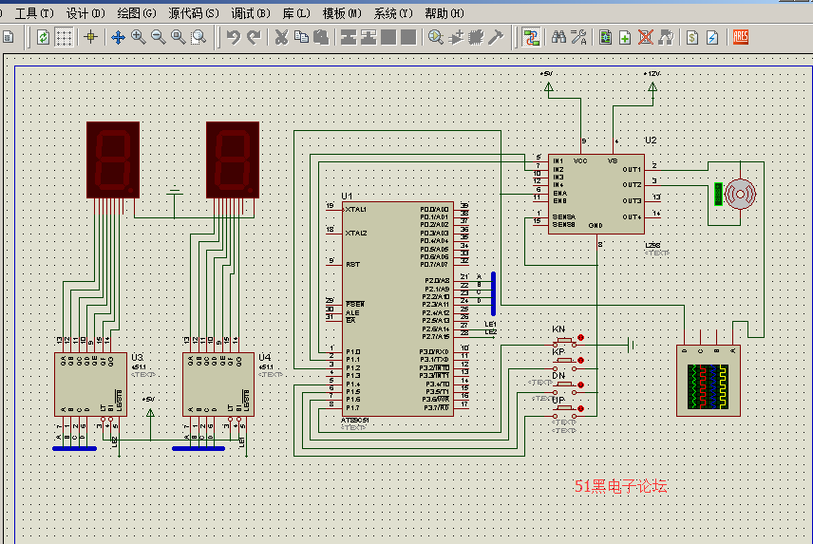Click the Zoom to Area icon
This screenshot has height=544, width=813.
(x=199, y=37)
